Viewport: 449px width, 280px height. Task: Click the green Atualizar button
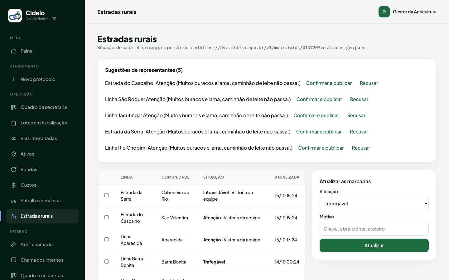[374, 245]
